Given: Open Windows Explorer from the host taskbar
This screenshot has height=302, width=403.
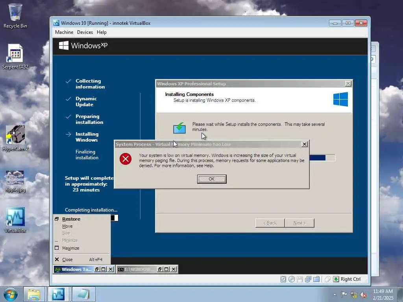Looking at the screenshot, I should click(x=34, y=294).
